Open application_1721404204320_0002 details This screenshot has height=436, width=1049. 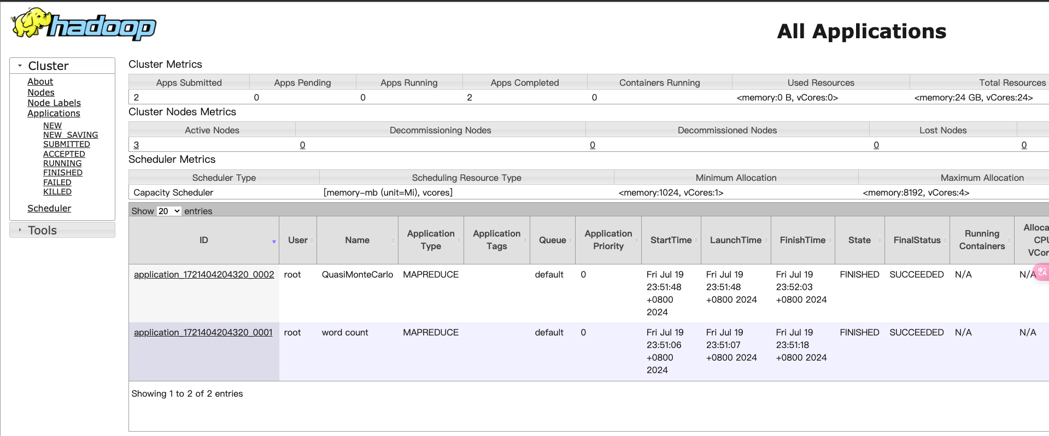204,274
